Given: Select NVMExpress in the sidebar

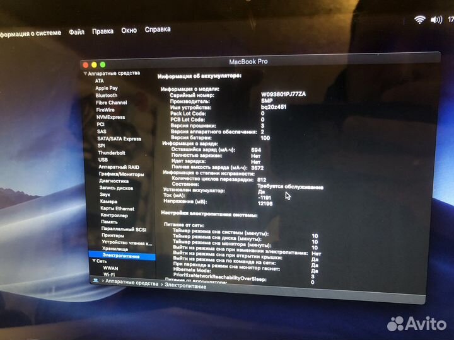Looking at the screenshot, I should [x=110, y=117].
